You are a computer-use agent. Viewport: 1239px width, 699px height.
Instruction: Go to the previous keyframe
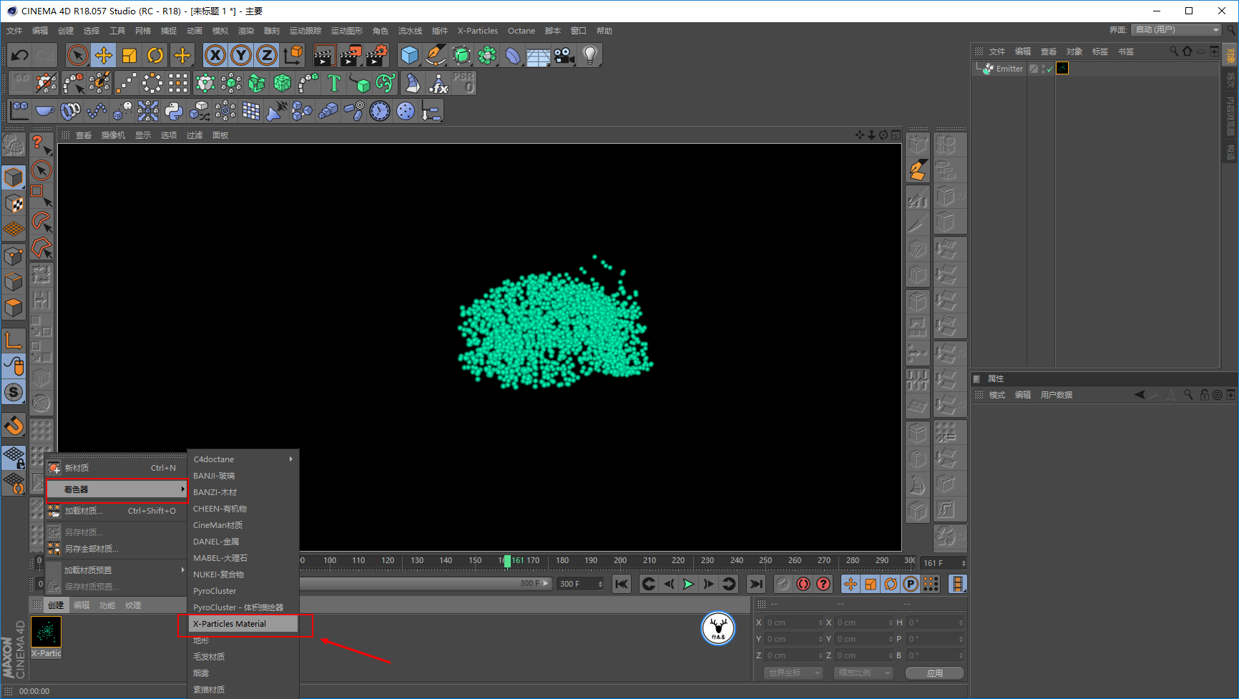(648, 584)
